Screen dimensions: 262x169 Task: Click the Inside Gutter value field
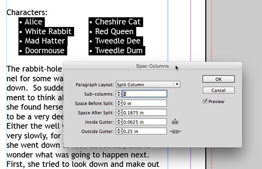(x=145, y=122)
